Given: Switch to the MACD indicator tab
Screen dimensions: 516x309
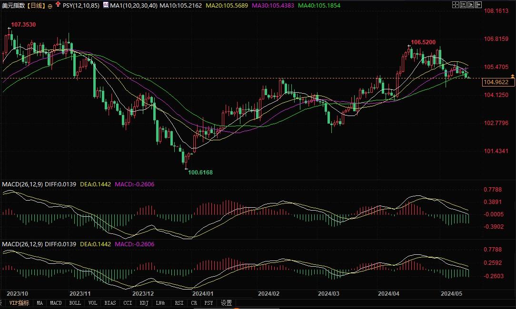Looking at the screenshot, I should point(56,303).
